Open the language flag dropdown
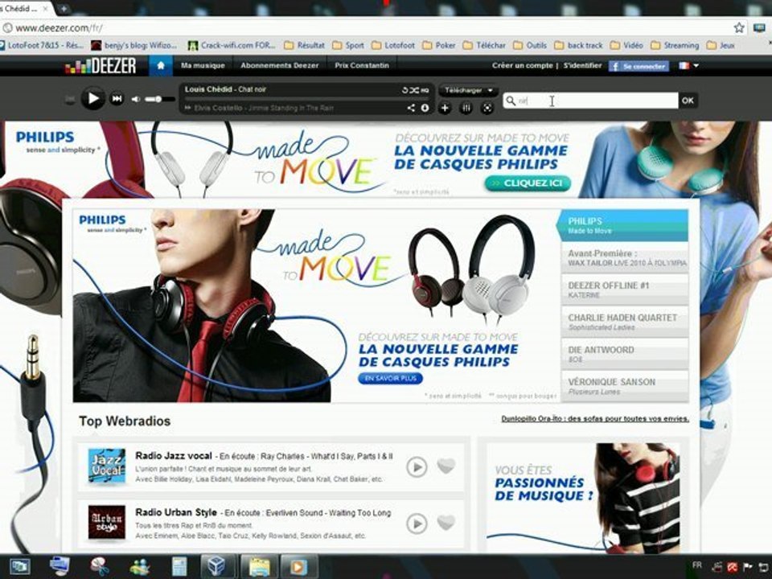 pos(689,65)
